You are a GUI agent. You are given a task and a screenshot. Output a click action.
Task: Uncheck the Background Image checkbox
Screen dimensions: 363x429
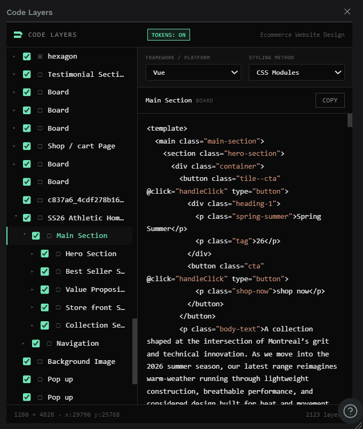[27, 361]
